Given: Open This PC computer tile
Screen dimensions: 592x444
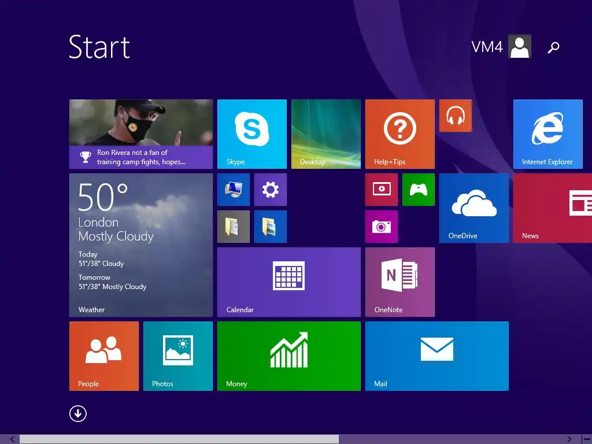Looking at the screenshot, I should pos(234,190).
